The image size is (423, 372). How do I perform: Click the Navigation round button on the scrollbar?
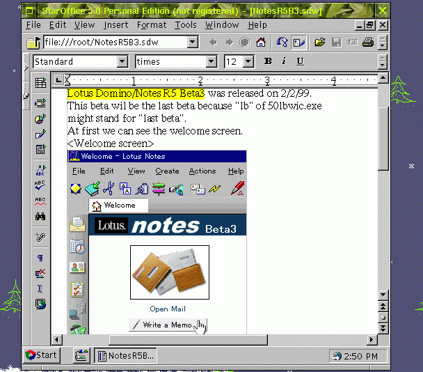pyautogui.click(x=383, y=318)
